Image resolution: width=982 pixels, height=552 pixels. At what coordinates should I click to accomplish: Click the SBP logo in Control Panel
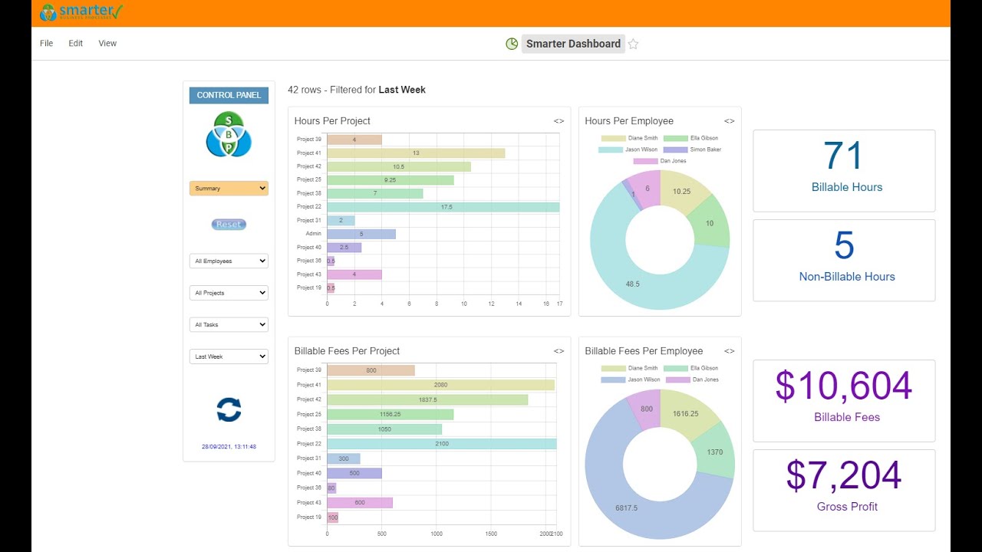229,134
